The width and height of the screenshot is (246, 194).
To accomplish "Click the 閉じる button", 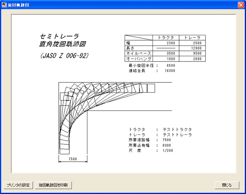I will tap(226, 185).
